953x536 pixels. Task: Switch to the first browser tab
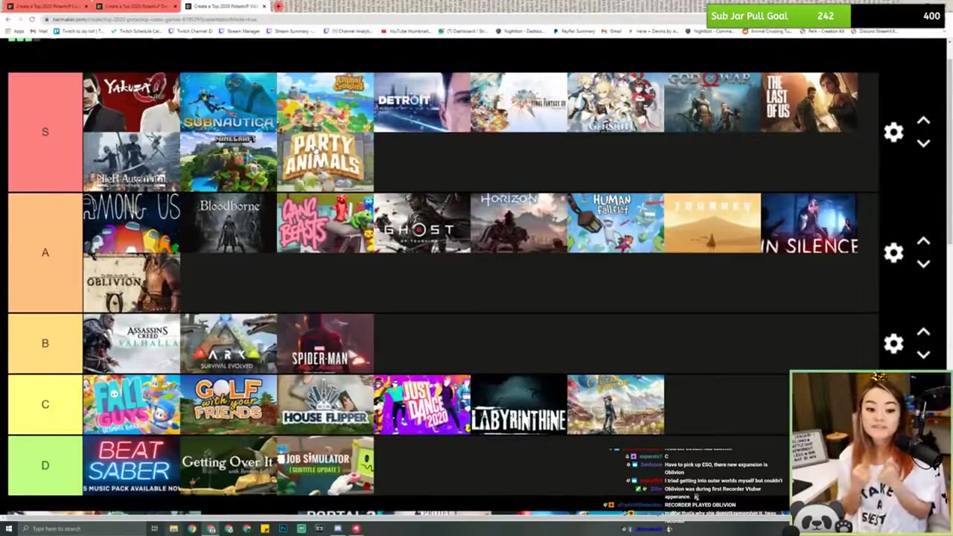[x=47, y=6]
